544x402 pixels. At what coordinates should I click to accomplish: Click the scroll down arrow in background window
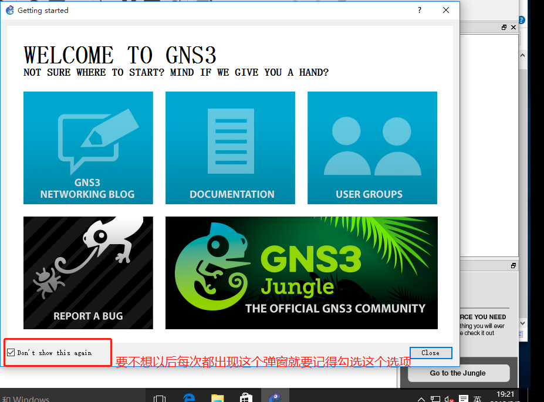pos(522,323)
